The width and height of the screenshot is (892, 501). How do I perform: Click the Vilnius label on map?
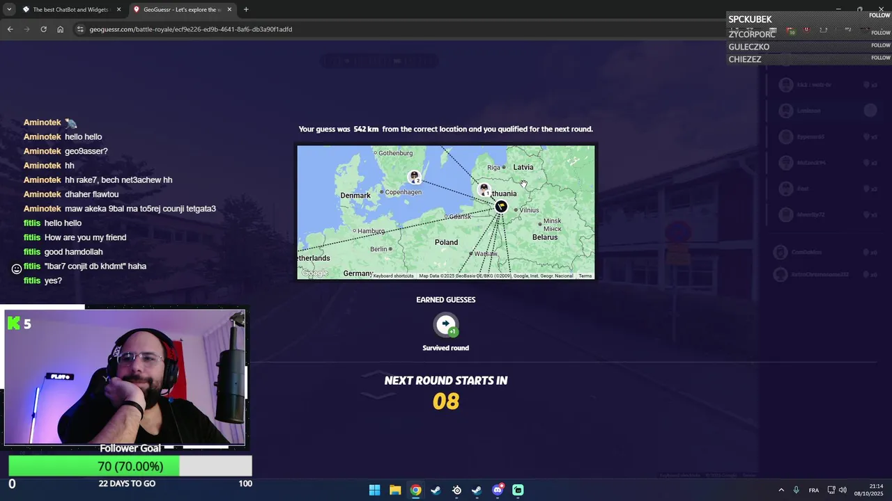[x=529, y=210]
